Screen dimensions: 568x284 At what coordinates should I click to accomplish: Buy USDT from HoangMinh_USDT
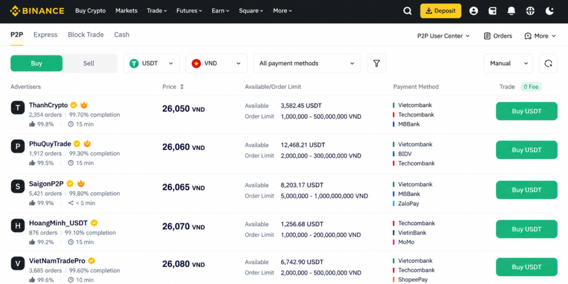(527, 229)
